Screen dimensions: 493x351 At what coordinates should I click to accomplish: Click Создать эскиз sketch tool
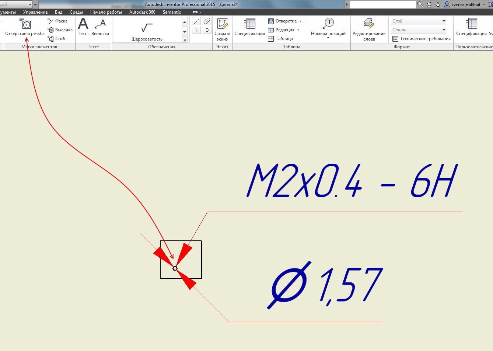(x=222, y=29)
